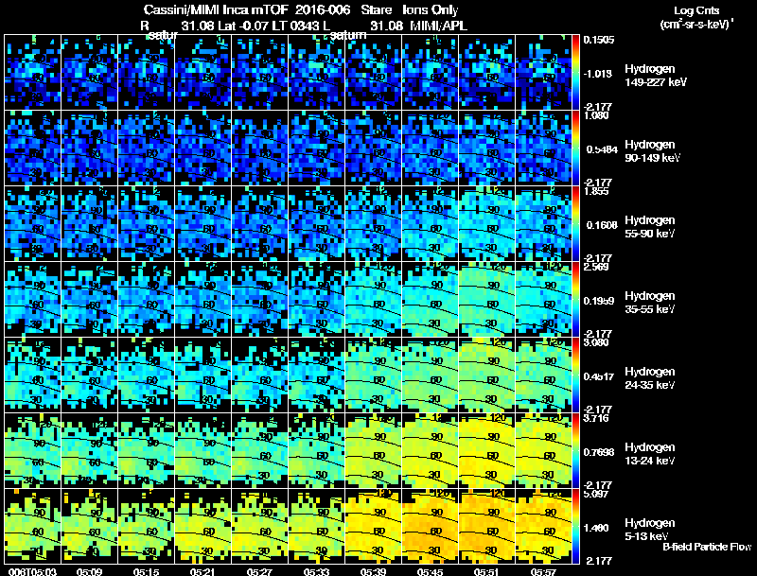
Task: Click the '0.7698' color scale value
Action: pyautogui.click(x=599, y=452)
